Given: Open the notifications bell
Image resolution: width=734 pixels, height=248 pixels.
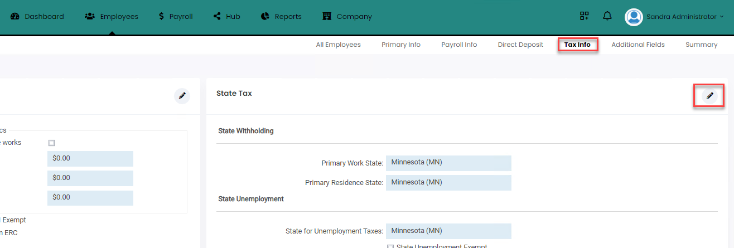Looking at the screenshot, I should [607, 16].
